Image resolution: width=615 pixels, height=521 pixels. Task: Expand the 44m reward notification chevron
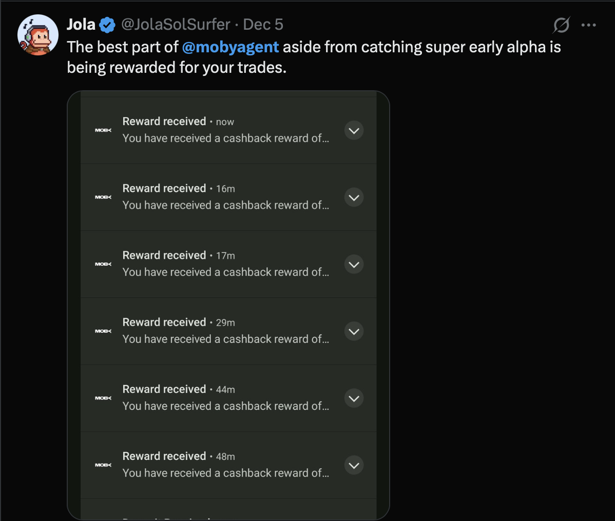coord(354,398)
